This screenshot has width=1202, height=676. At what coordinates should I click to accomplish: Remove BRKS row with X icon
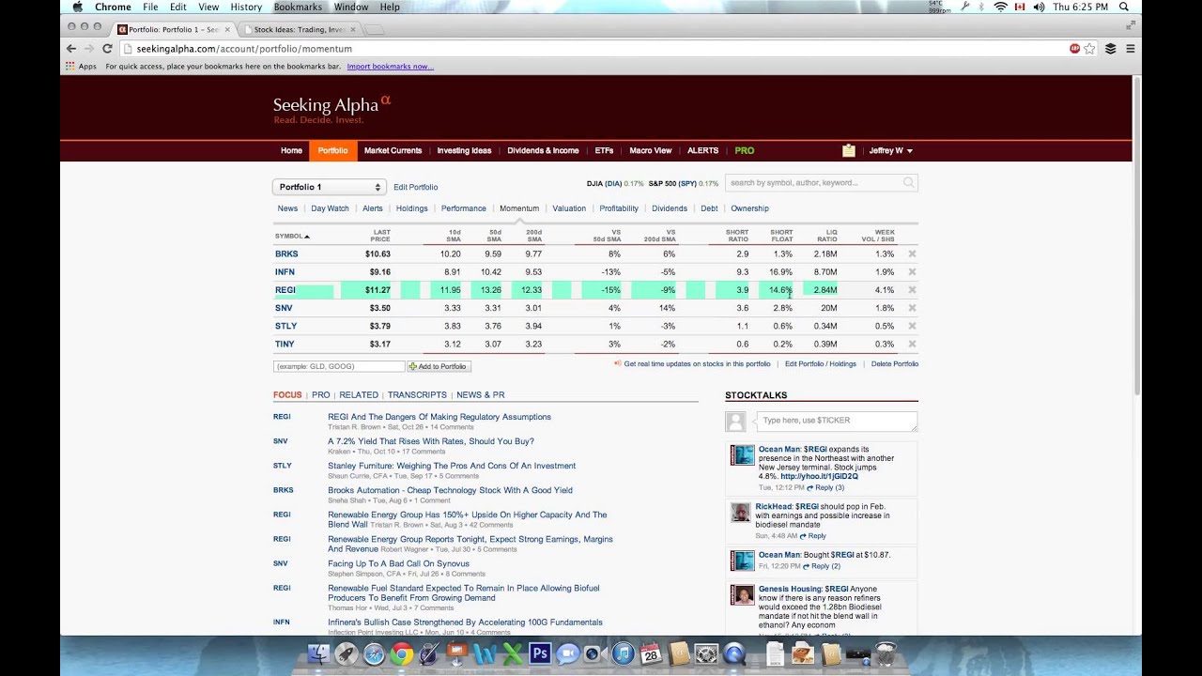pos(912,253)
